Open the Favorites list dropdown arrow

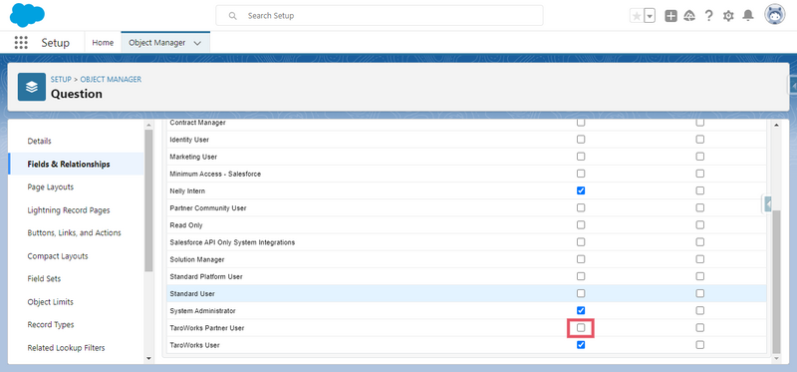tap(650, 16)
